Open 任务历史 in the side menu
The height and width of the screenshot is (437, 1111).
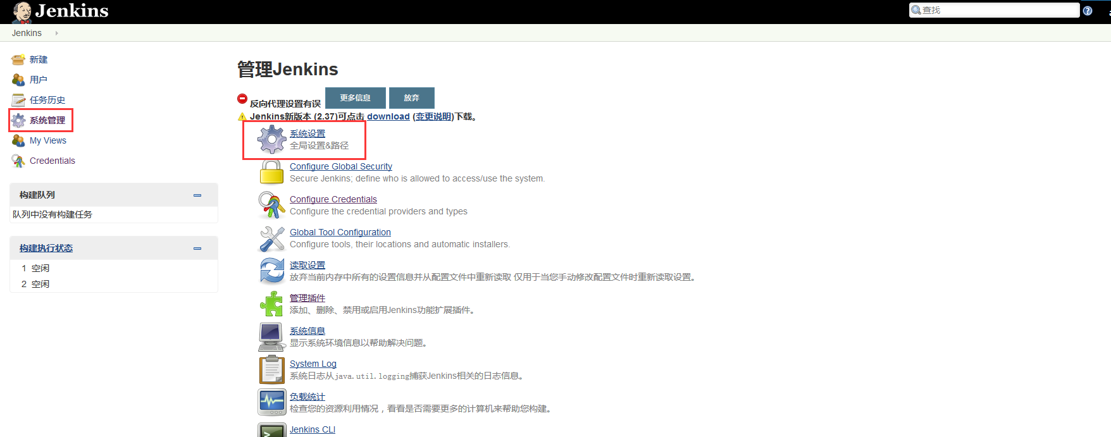pos(47,100)
